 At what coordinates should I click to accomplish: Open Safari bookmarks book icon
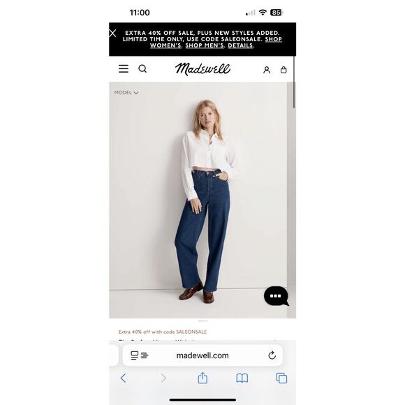click(242, 378)
